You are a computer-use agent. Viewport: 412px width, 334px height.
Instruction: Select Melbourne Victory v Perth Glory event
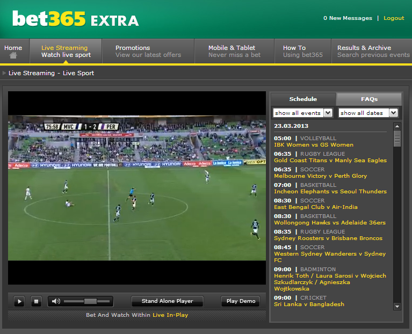[320, 176]
